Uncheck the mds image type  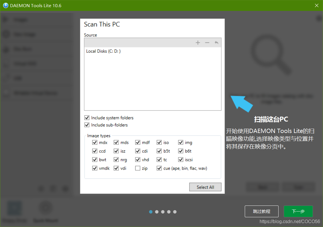116,142
